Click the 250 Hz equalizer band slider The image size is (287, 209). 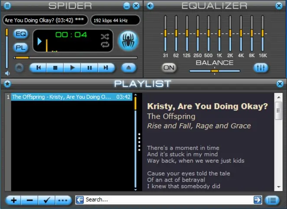point(198,33)
